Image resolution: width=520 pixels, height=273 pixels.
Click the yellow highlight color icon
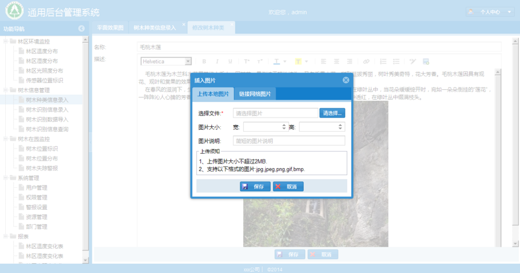point(298,62)
